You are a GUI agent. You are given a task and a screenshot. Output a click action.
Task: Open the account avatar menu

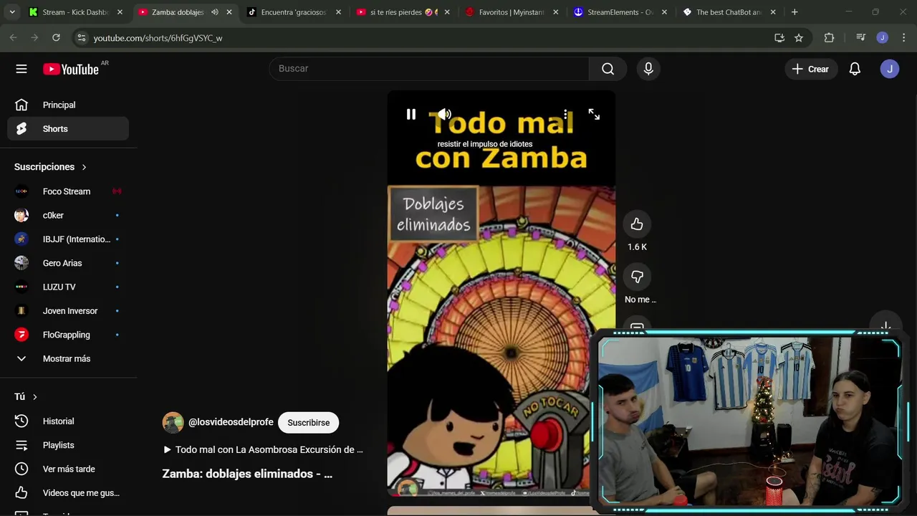click(890, 69)
